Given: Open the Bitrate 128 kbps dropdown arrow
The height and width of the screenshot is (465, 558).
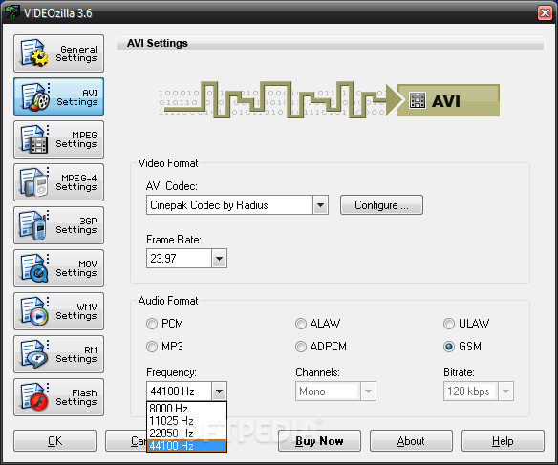Looking at the screenshot, I should pyautogui.click(x=505, y=391).
